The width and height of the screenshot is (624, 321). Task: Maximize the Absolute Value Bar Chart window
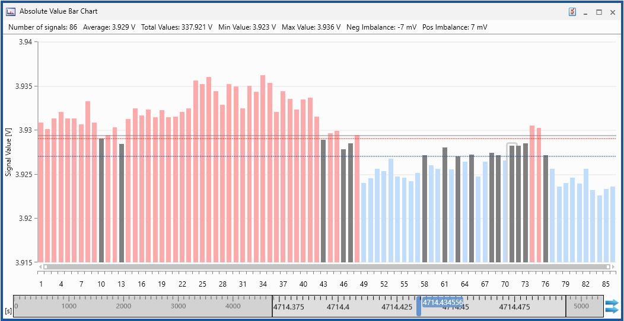pyautogui.click(x=599, y=12)
